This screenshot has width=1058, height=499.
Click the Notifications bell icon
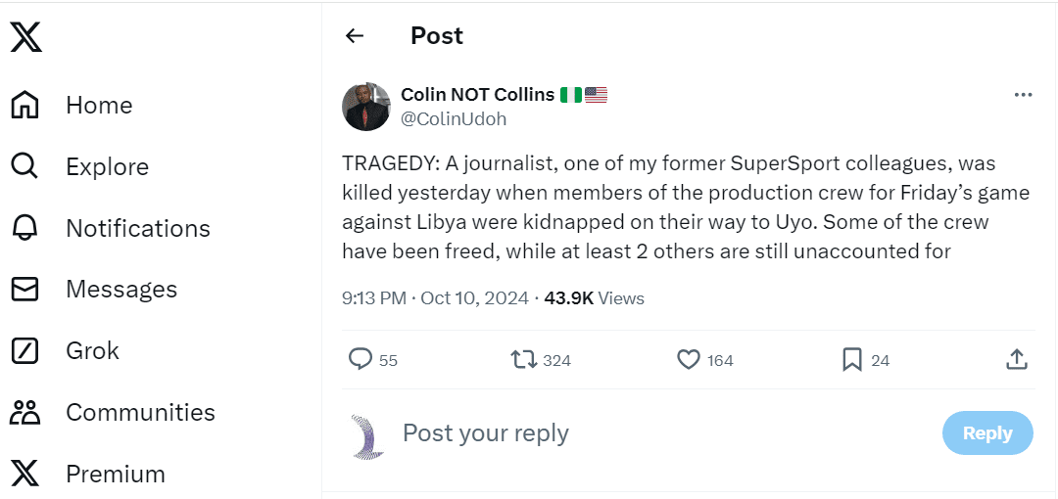coord(24,228)
